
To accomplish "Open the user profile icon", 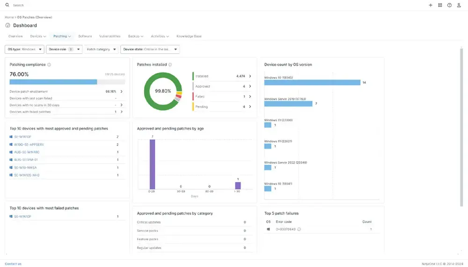I will (x=459, y=5).
